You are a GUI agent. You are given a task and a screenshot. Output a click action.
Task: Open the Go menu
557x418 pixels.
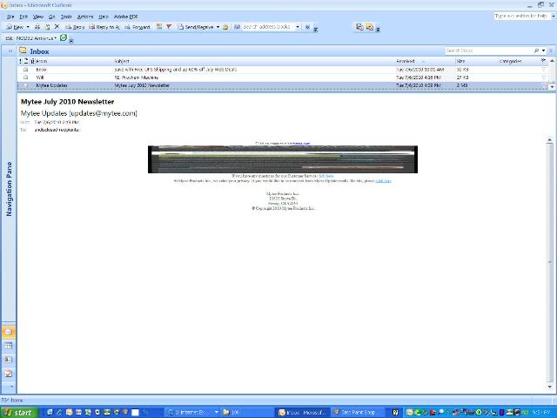(52, 17)
